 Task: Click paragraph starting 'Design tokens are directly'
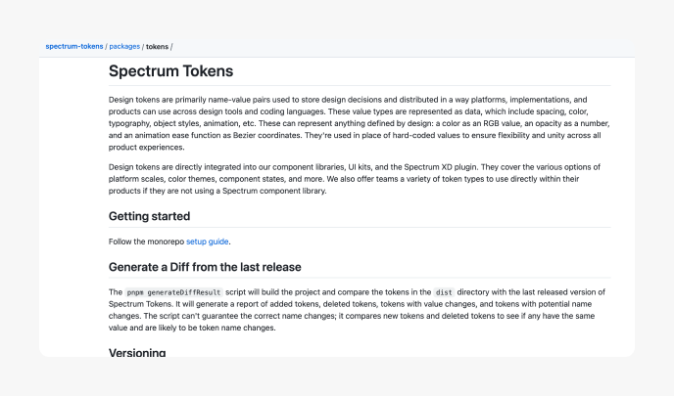[355, 179]
